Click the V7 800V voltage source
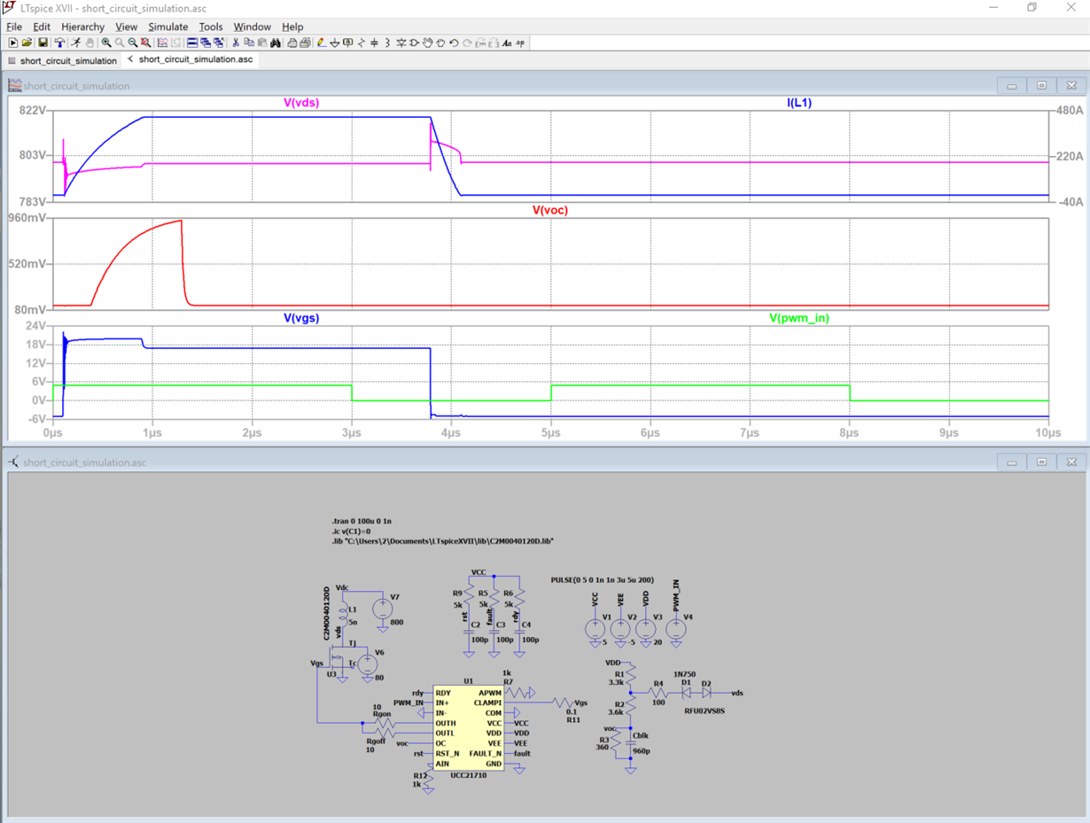 click(x=383, y=609)
